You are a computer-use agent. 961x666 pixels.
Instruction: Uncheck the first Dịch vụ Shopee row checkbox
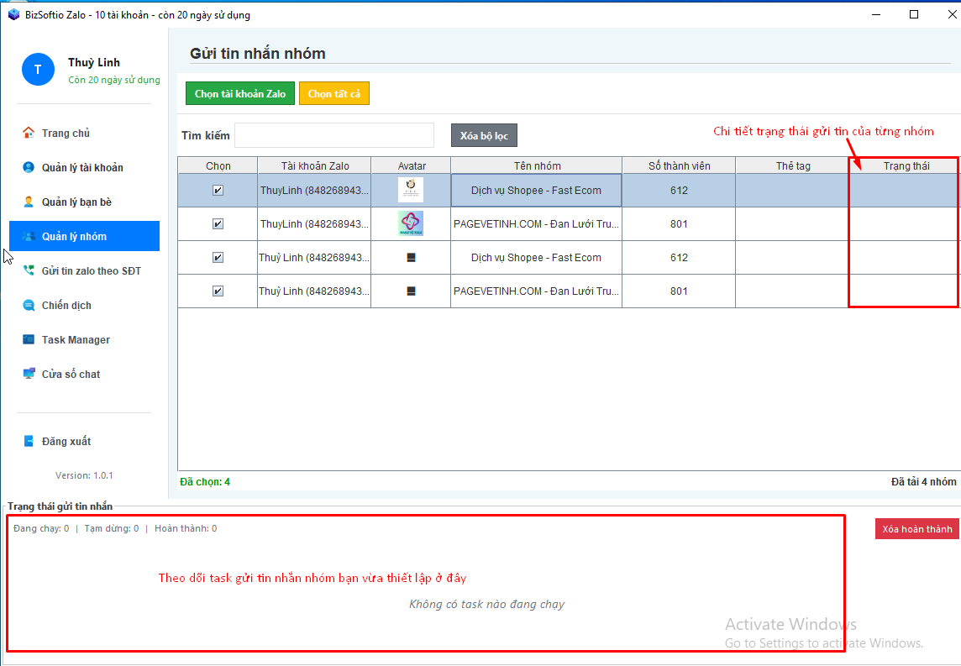click(218, 191)
